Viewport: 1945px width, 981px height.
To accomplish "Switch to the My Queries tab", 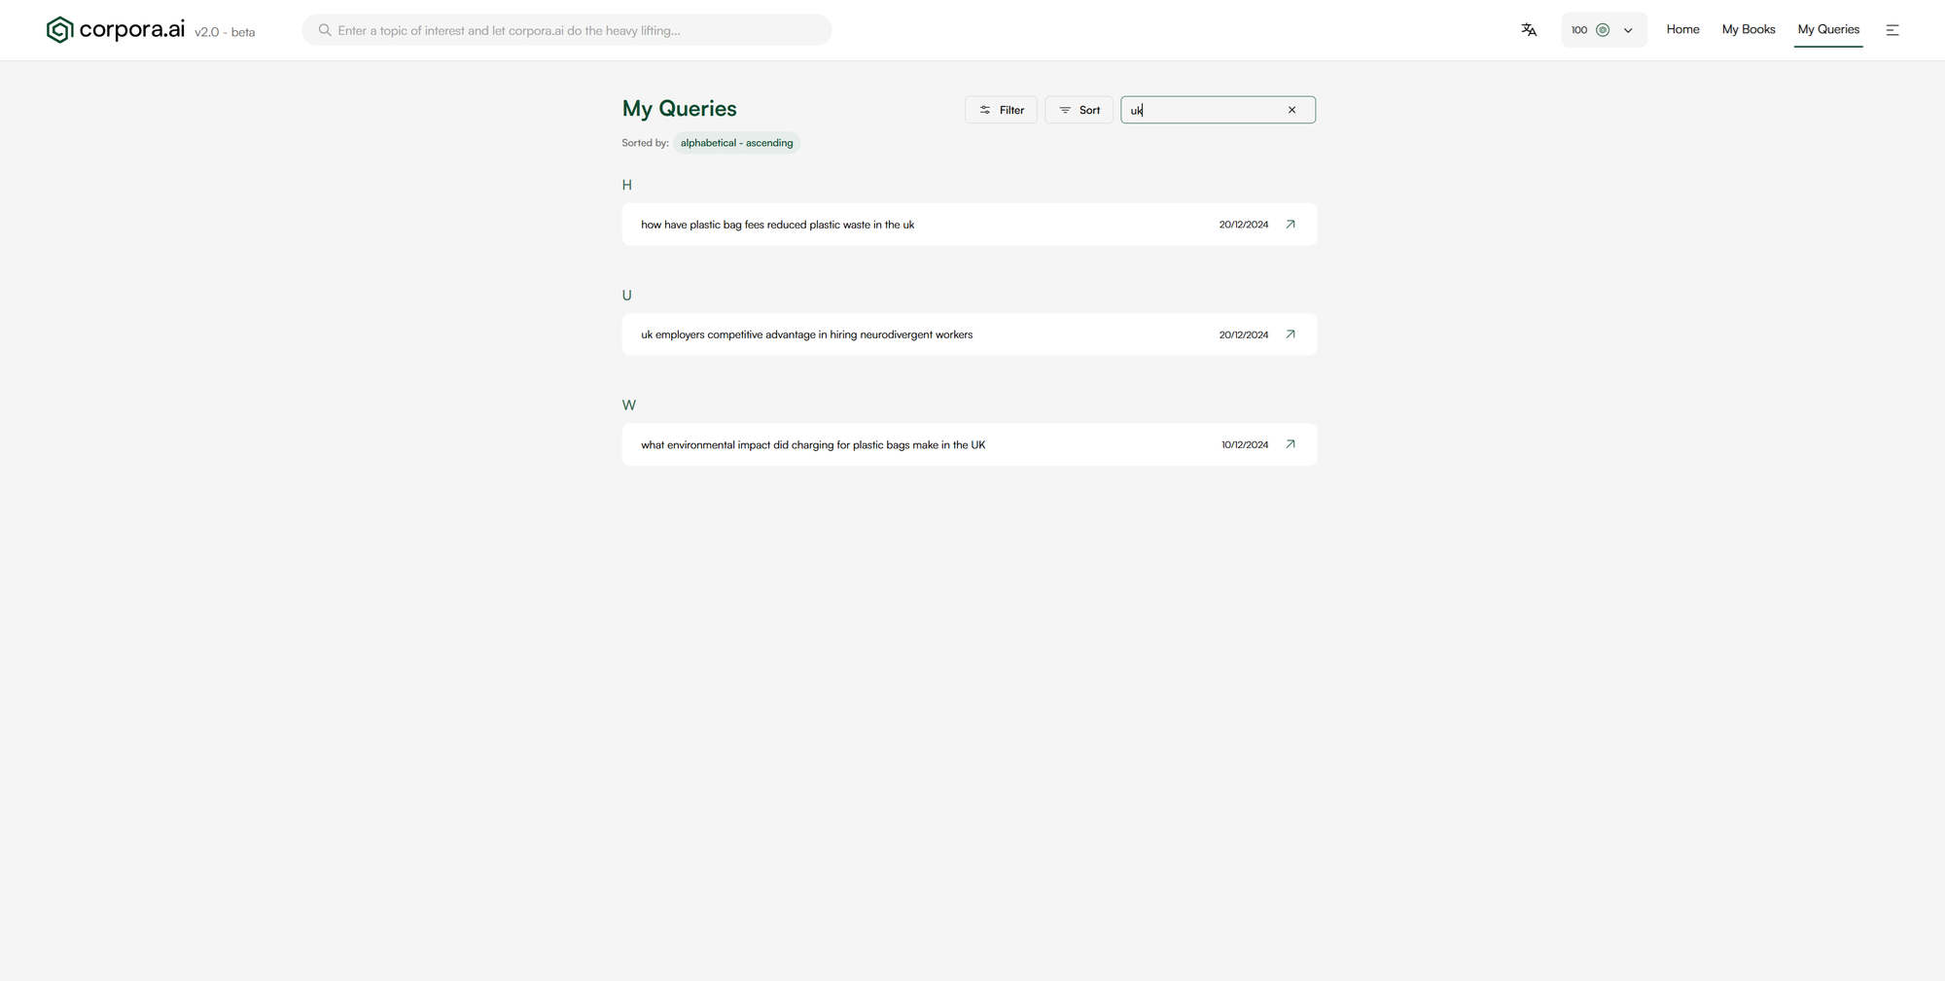I will tap(1827, 29).
